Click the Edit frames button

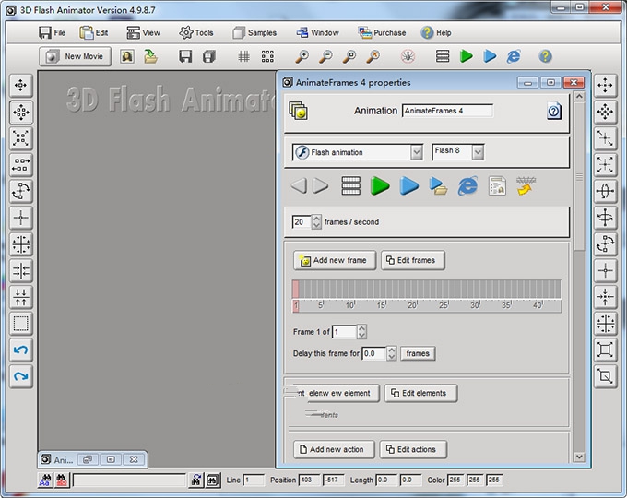click(413, 260)
